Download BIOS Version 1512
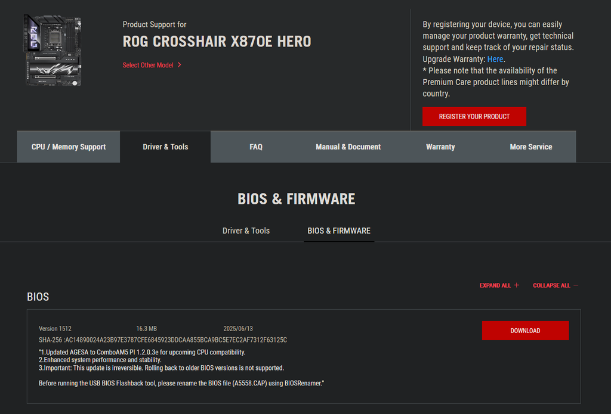 click(525, 331)
